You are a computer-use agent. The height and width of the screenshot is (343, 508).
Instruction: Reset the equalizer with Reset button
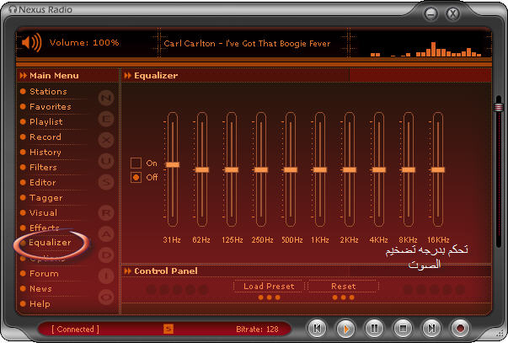click(x=344, y=287)
